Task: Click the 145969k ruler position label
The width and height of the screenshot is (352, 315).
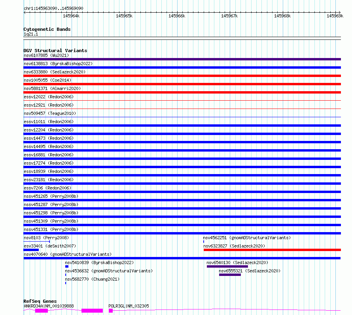Action: pos(335,16)
